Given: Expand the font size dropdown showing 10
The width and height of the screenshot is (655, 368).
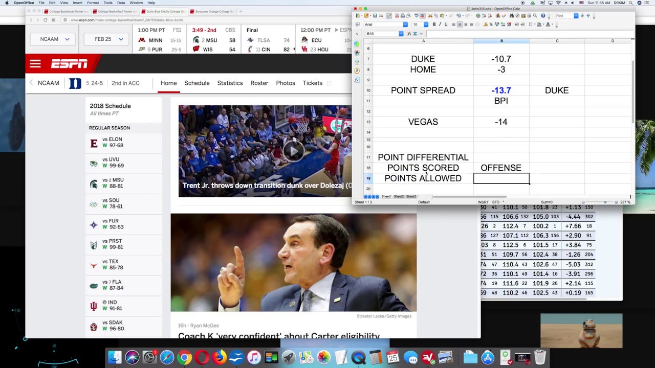Looking at the screenshot, I should point(426,25).
